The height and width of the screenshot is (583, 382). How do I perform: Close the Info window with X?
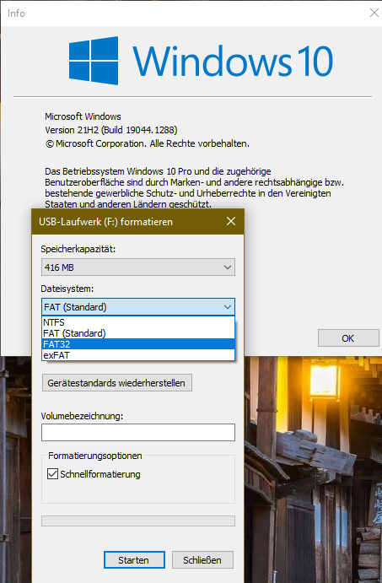(x=374, y=13)
